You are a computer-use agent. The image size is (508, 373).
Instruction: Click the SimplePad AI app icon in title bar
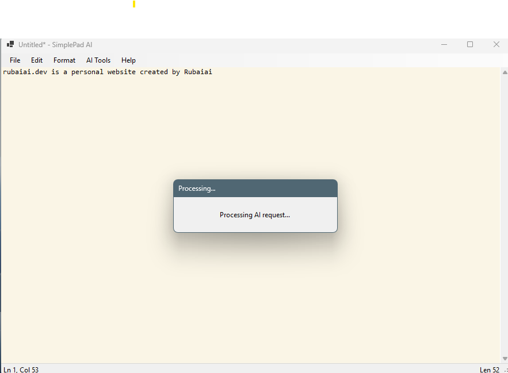(10, 44)
